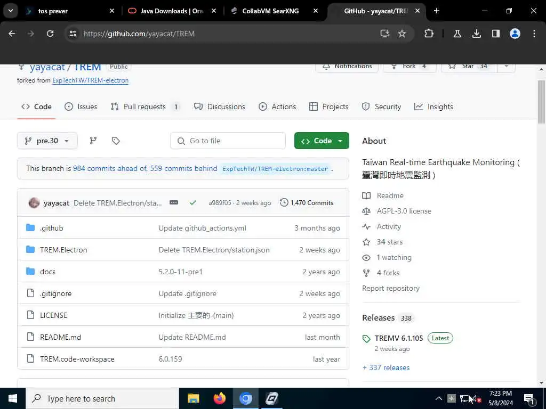
Task: Open the Projects tab
Action: pos(328,107)
